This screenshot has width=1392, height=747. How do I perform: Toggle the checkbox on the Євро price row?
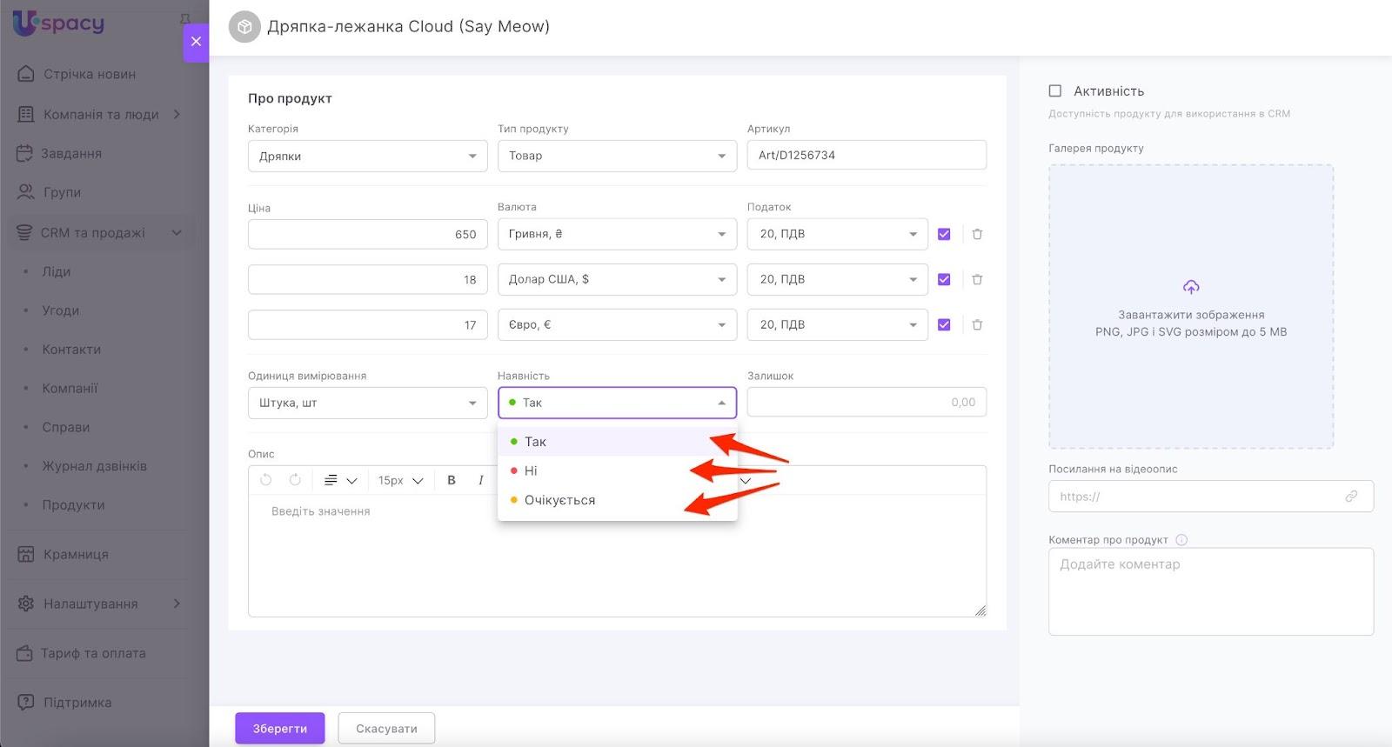coord(944,324)
